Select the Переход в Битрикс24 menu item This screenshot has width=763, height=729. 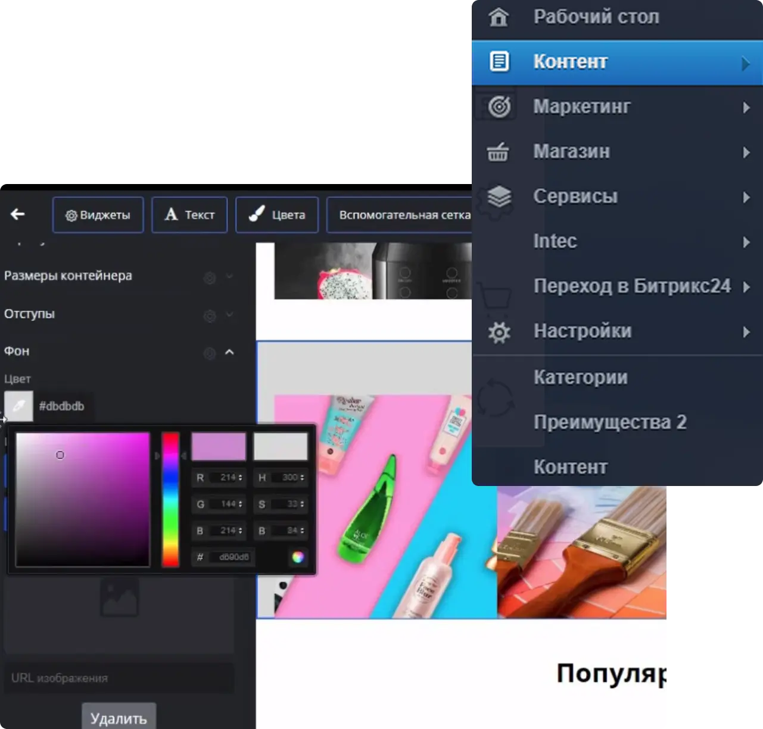pos(631,286)
